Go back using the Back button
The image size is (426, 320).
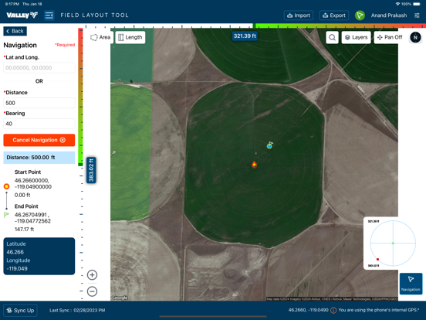tap(15, 31)
